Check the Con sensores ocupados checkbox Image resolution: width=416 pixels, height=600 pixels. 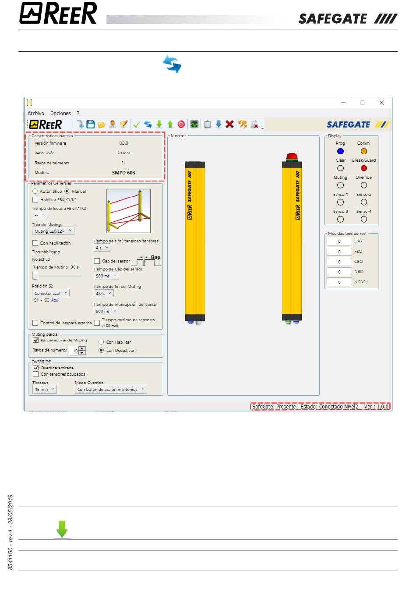[x=36, y=374]
